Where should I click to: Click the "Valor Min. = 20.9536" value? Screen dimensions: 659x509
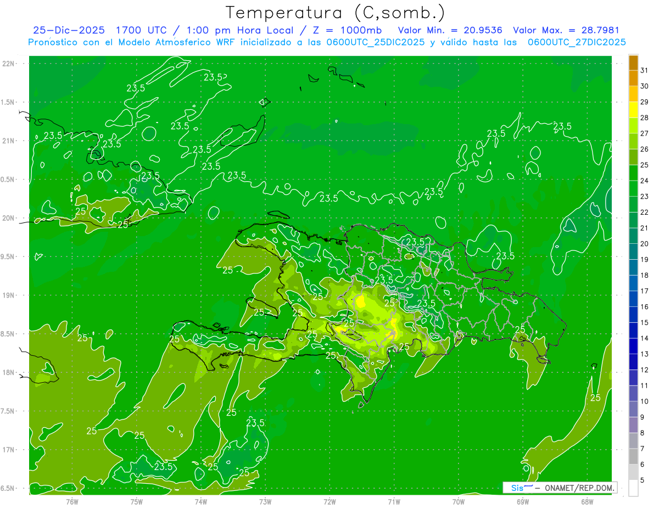point(450,30)
